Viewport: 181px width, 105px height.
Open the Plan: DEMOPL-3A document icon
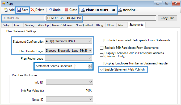pyautogui.click(x=83, y=10)
